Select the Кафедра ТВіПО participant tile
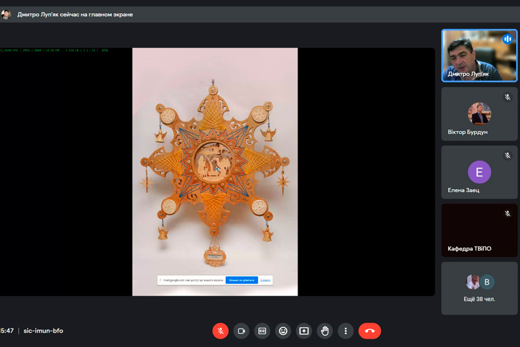The image size is (520, 347). pos(479,230)
